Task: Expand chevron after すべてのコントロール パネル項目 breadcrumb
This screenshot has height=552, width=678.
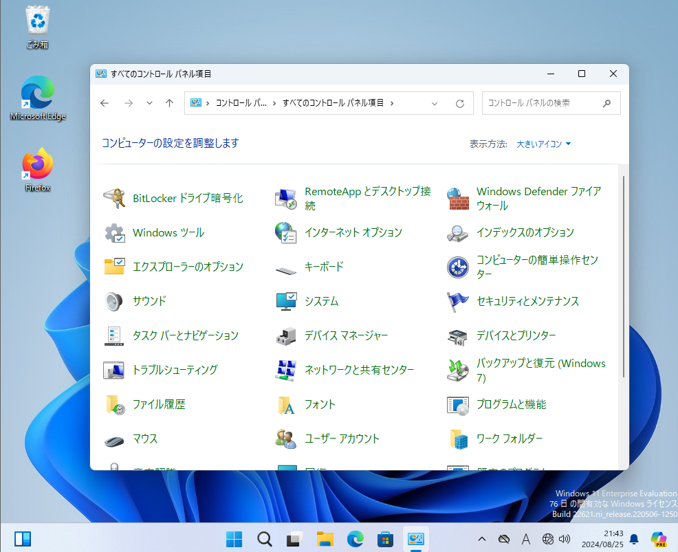Action: click(392, 103)
